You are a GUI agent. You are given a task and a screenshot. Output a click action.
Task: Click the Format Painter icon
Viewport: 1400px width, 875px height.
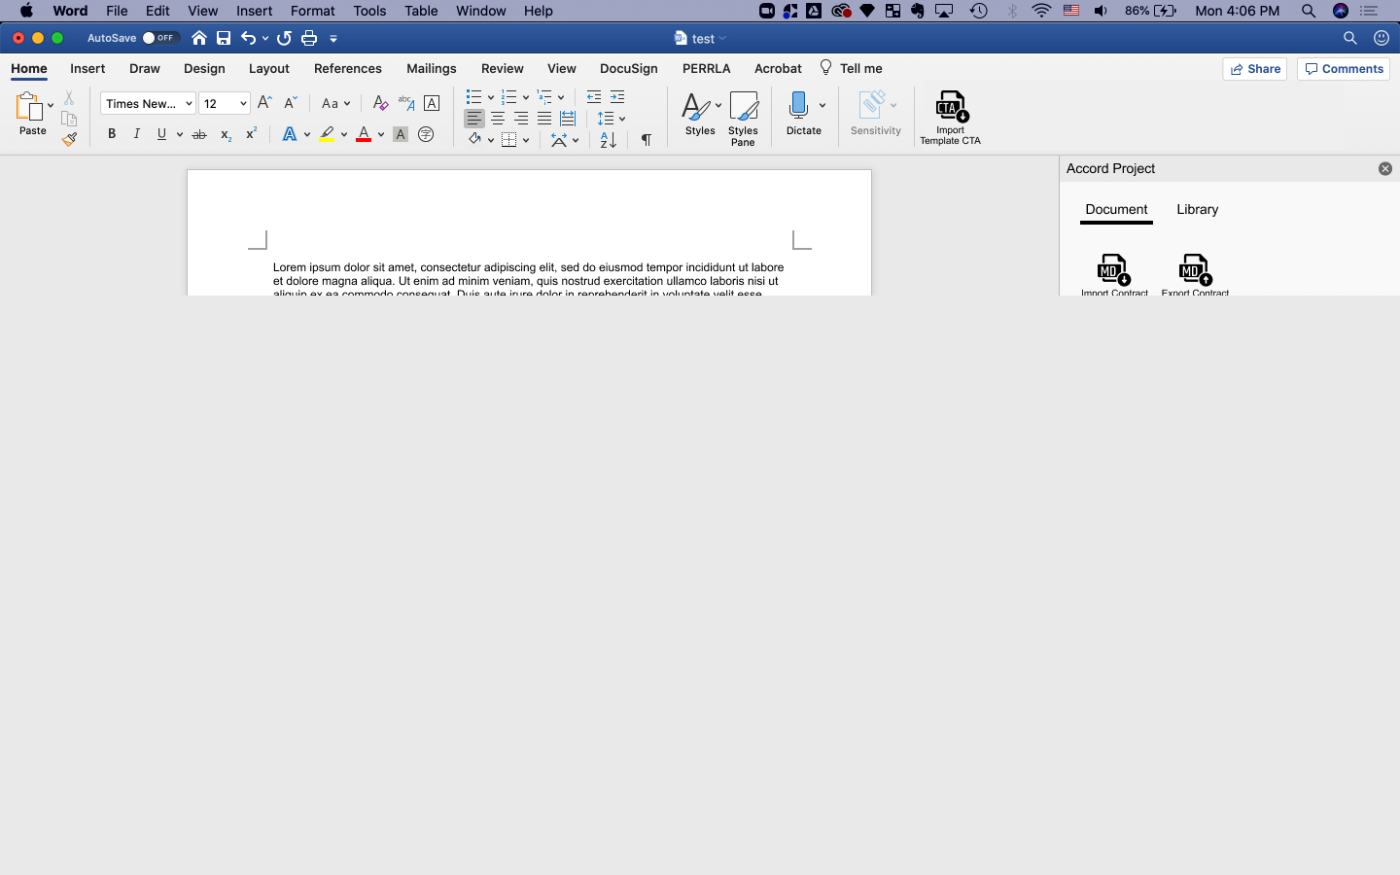click(69, 139)
